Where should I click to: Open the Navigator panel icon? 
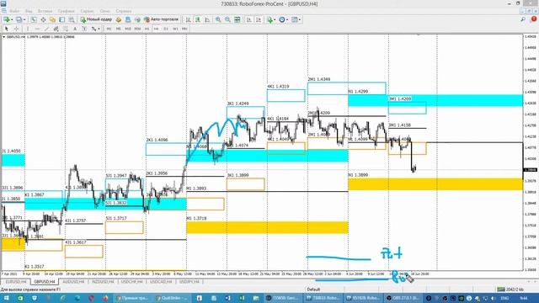52,19
